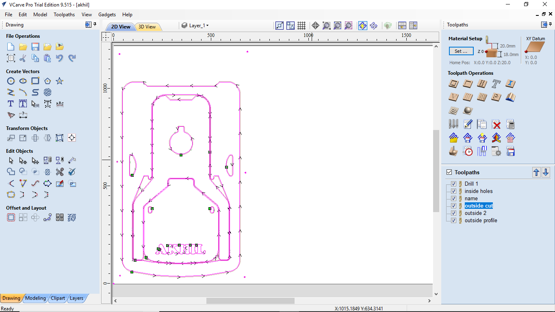Switch to the Clipart tab

(x=58, y=298)
